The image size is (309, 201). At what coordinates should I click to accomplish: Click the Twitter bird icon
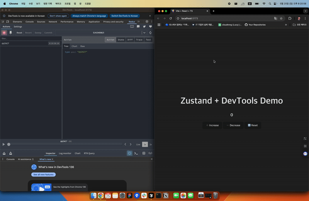(144, 26)
